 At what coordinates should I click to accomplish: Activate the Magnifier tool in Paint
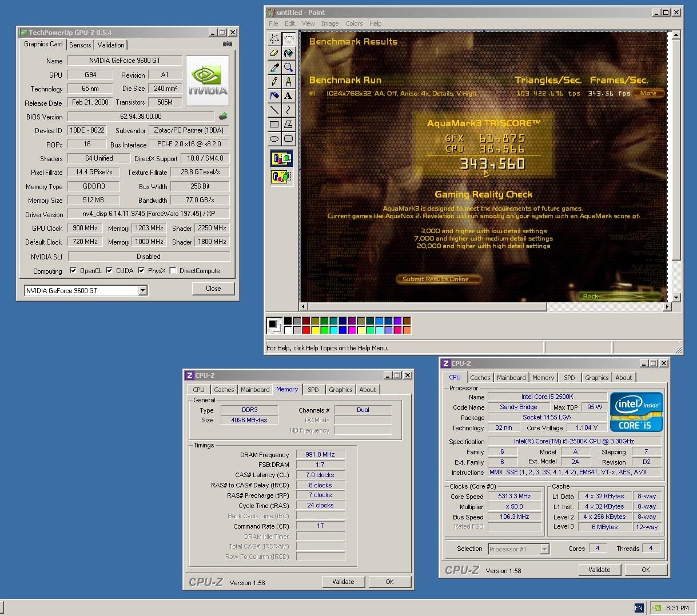coord(289,67)
